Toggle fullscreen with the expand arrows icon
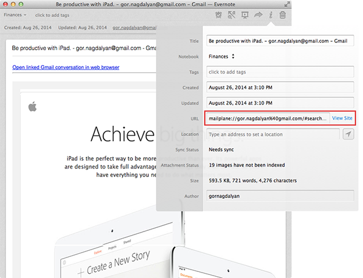The width and height of the screenshot is (363, 278). pyautogui.click(x=287, y=4)
